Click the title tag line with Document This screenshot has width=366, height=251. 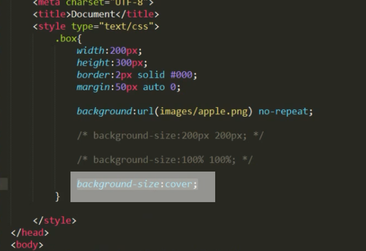coord(96,14)
